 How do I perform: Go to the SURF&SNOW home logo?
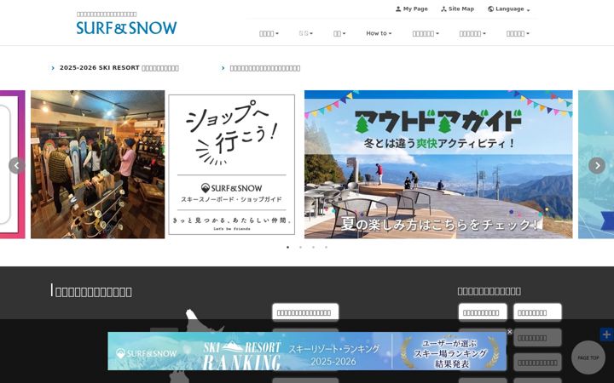tap(126, 28)
